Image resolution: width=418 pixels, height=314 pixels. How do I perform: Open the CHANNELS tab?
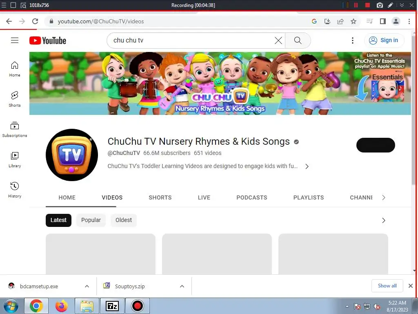(x=361, y=197)
